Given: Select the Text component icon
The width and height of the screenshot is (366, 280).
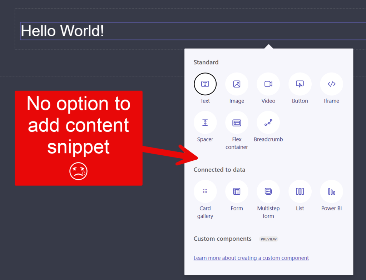Looking at the screenshot, I should click(x=205, y=84).
